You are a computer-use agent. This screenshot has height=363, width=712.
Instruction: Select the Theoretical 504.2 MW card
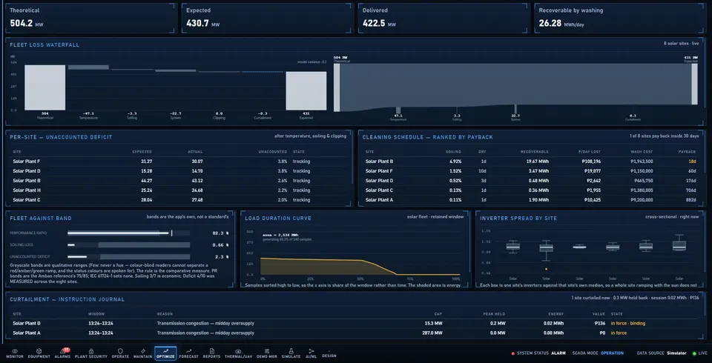point(90,18)
